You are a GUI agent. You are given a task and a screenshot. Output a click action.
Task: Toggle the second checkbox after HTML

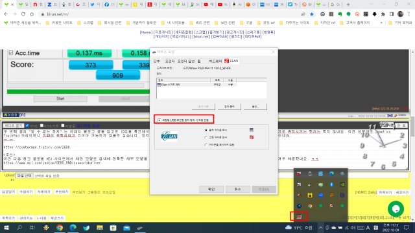tap(41, 126)
